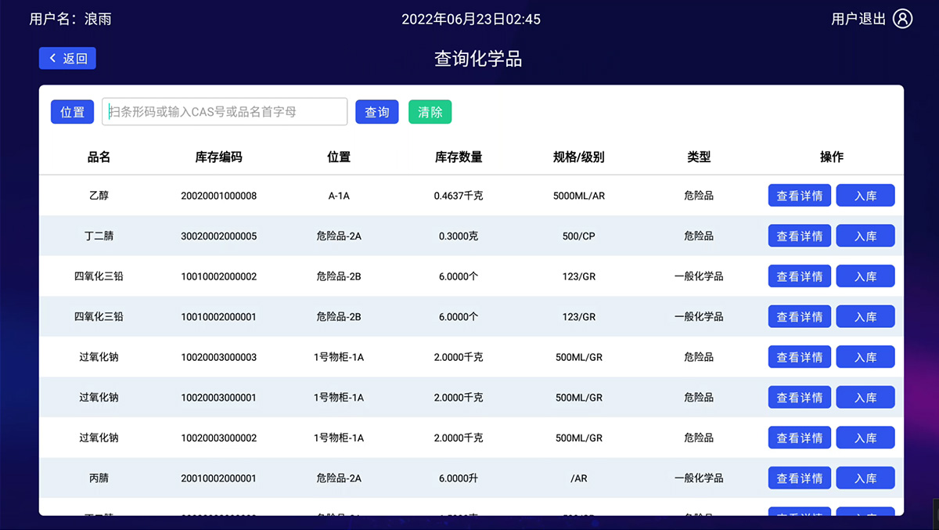The height and width of the screenshot is (530, 939).
Task: Open the 位置 location filter
Action: (x=72, y=112)
